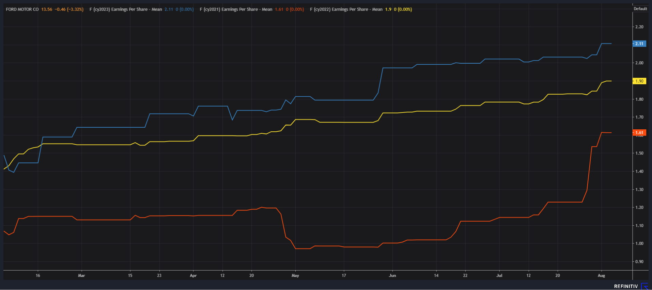
Task: Click the Aug date axis label
Action: coord(602,275)
